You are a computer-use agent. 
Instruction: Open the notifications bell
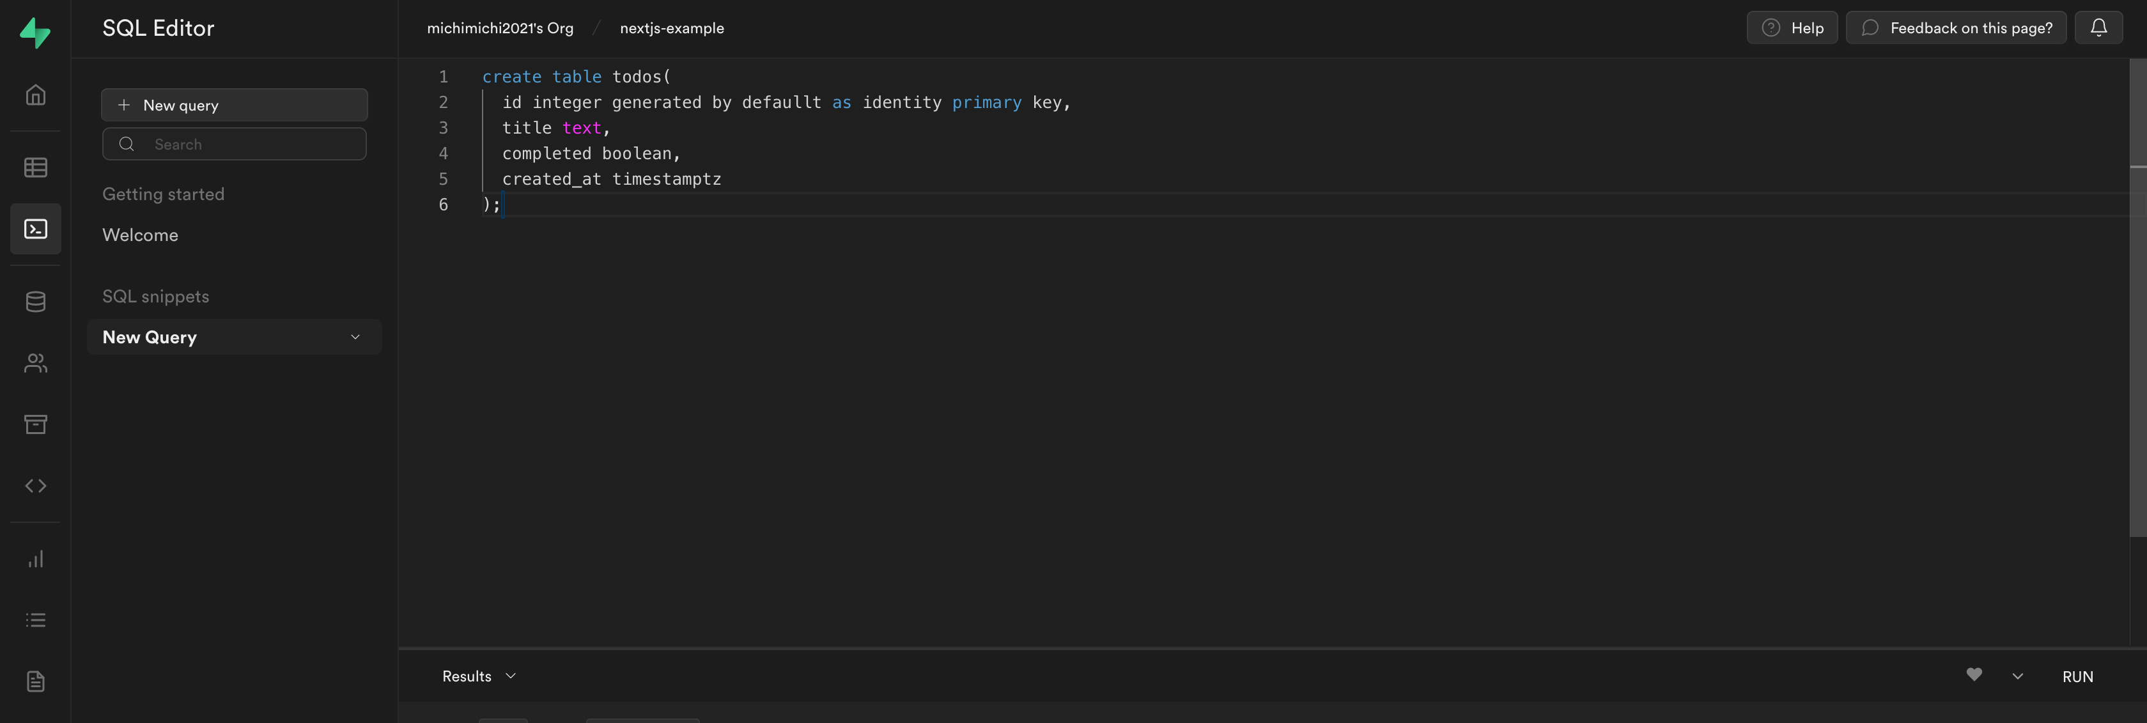click(2098, 27)
